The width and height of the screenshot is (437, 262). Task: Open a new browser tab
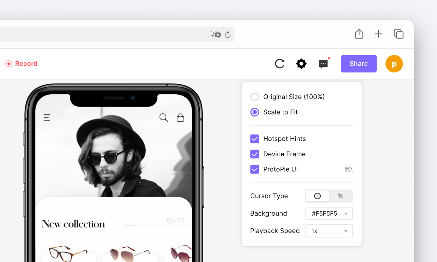coord(378,34)
